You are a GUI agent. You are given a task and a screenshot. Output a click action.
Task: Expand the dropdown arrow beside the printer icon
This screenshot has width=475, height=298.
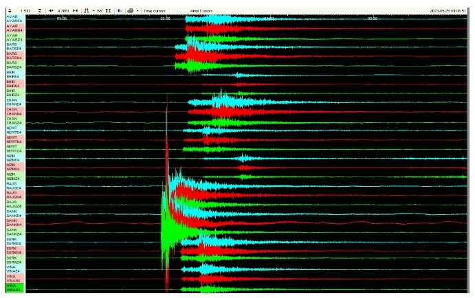click(137, 11)
